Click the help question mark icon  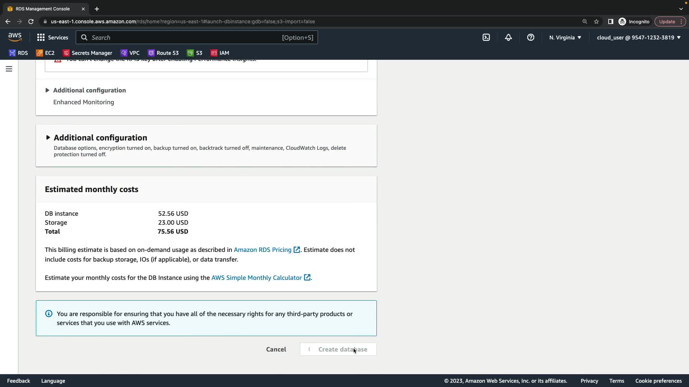tap(531, 38)
